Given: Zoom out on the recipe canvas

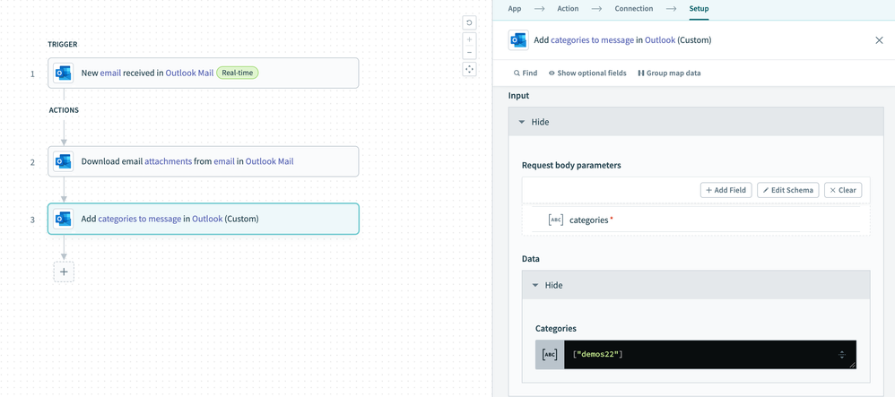Looking at the screenshot, I should 469,53.
